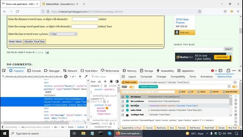Click the Reset Values button
The width and height of the screenshot is (243, 137).
point(15,41)
